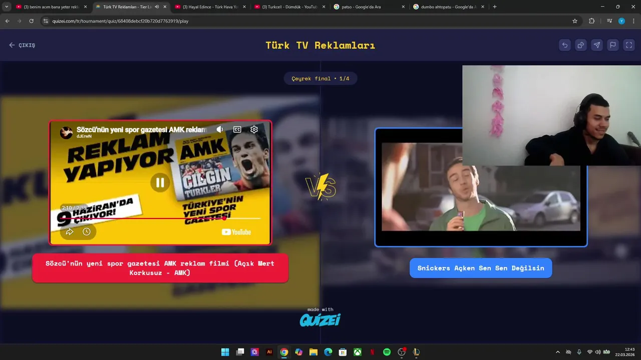The image size is (641, 360).
Task: Open the video title 'Sözcü'nün yeni spor gazetesi AMK'
Action: 141,129
